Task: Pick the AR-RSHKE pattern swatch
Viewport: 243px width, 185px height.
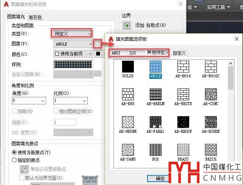Action: (x=211, y=122)
